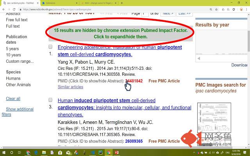Click the Chrome profile avatar icon
The width and height of the screenshot is (250, 156).
pyautogui.click(x=241, y=9)
